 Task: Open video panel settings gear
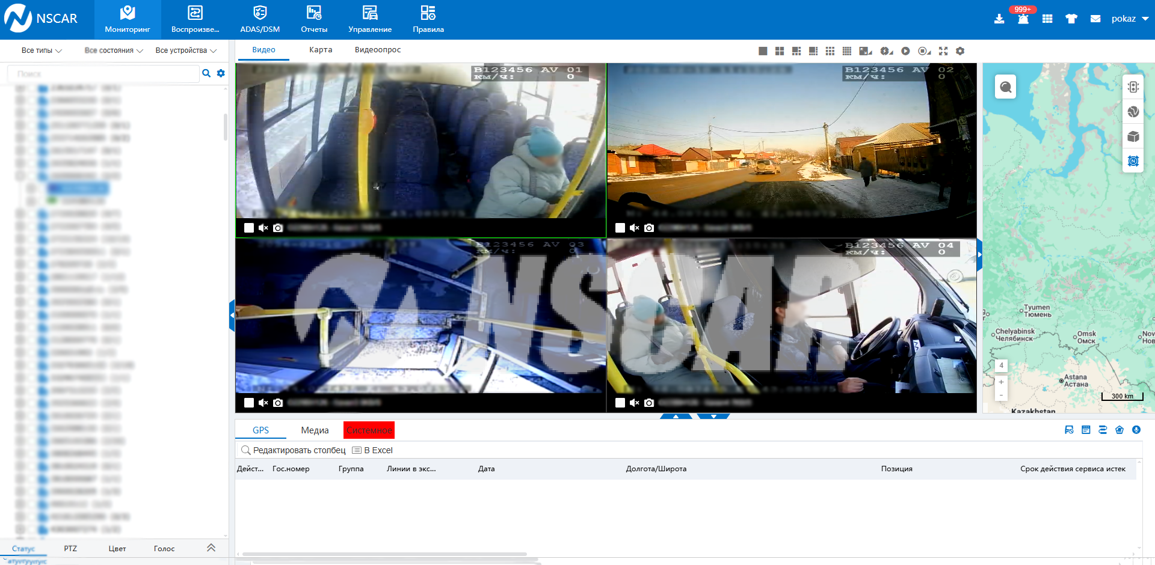(960, 51)
